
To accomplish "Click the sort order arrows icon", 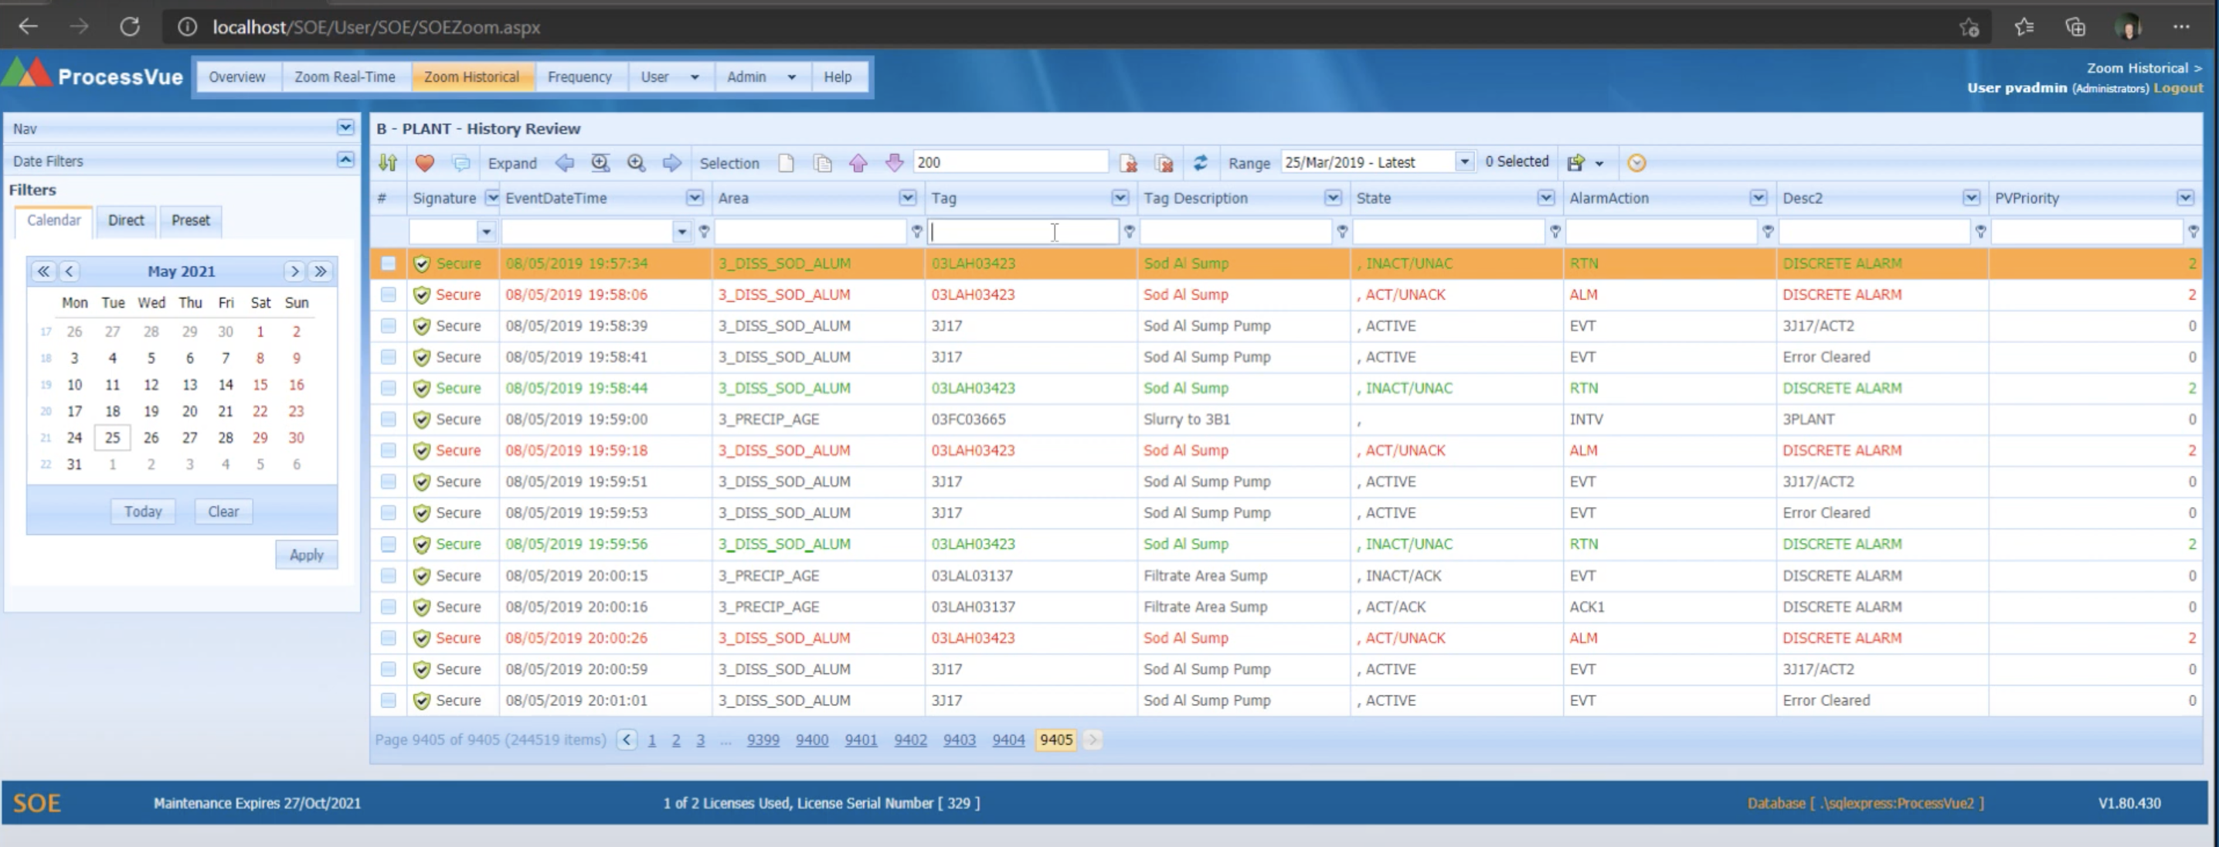I will tap(388, 163).
